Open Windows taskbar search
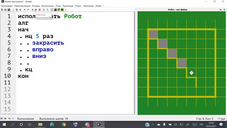 (x=13, y=124)
